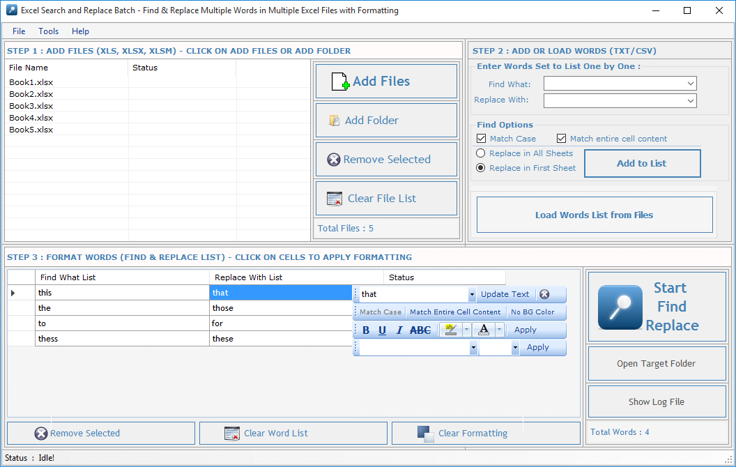The image size is (736, 467).
Task: Expand the text dropdown showing 'that'
Action: [x=472, y=294]
